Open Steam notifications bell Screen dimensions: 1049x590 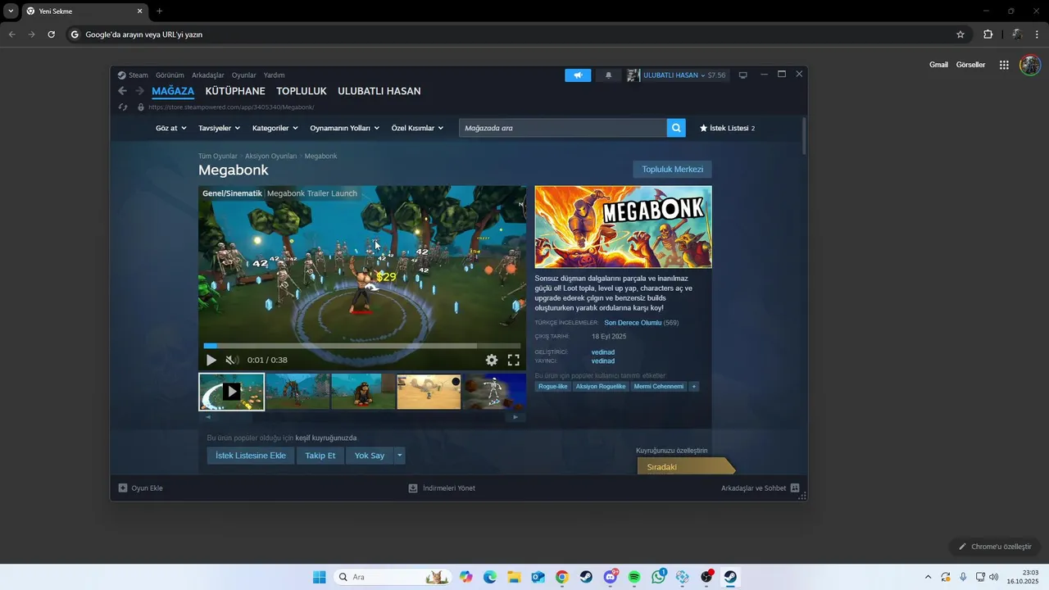coord(608,75)
